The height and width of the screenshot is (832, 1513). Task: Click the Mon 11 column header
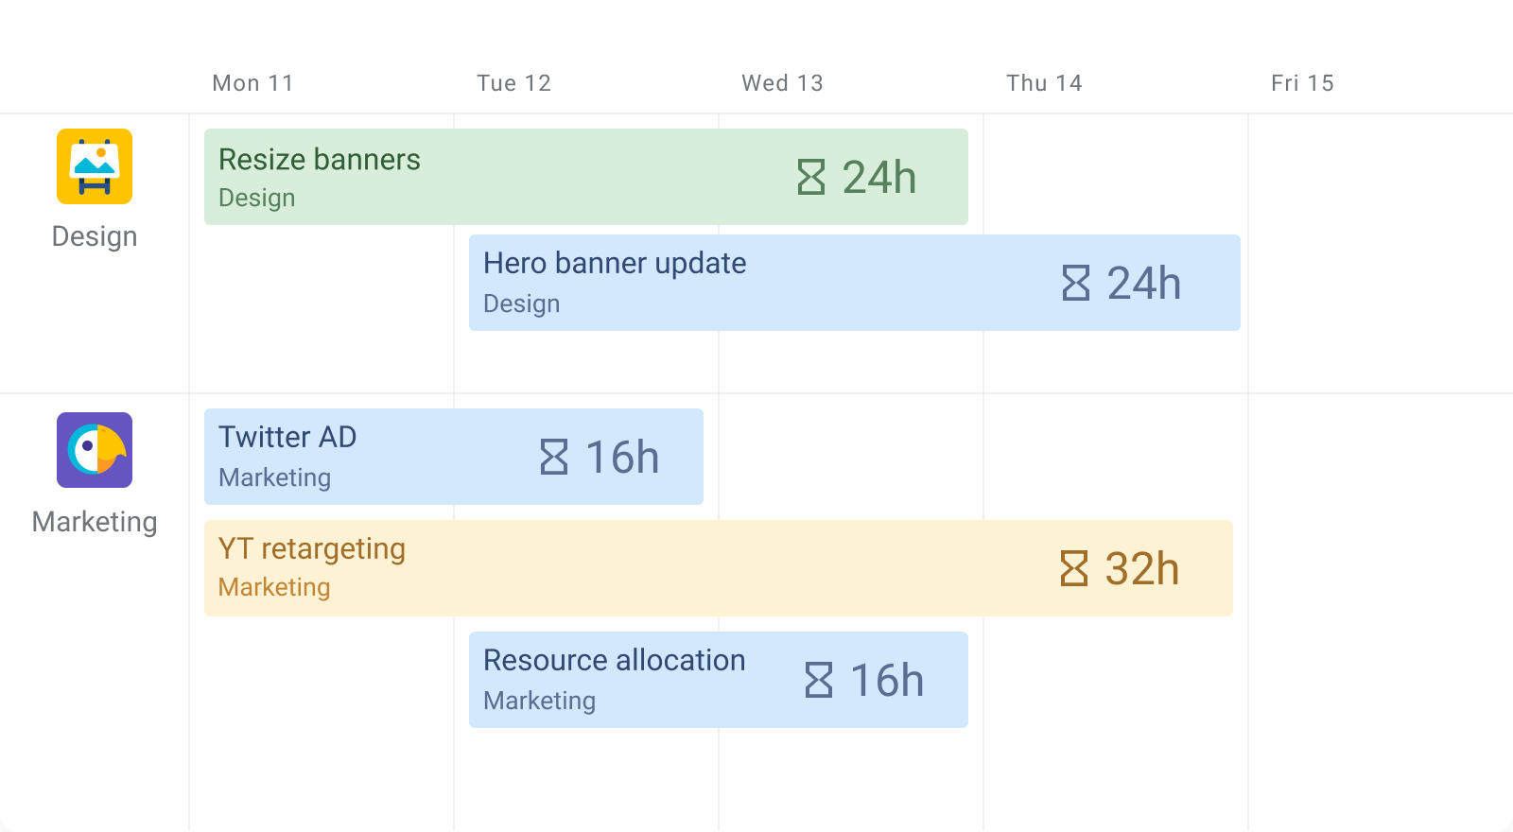[252, 83]
